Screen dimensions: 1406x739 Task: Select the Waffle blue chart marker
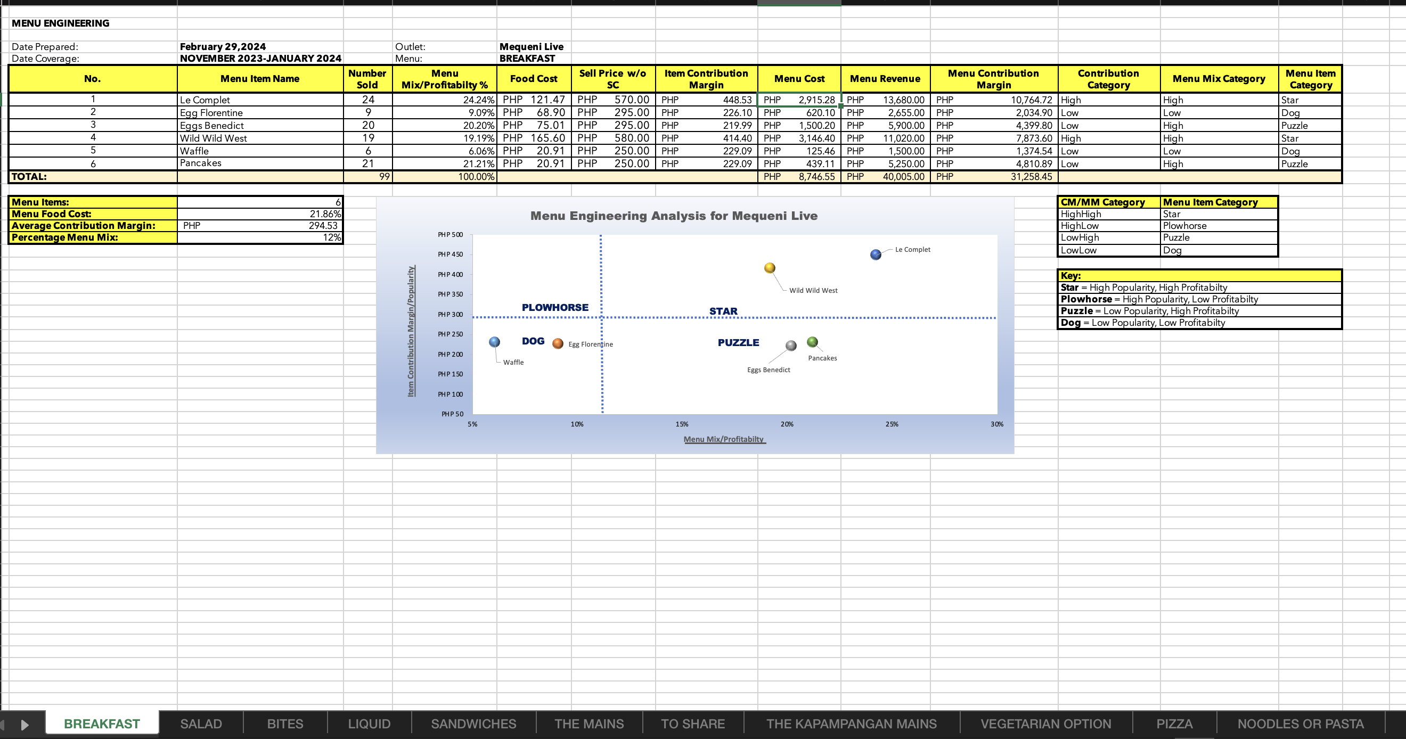tap(495, 342)
